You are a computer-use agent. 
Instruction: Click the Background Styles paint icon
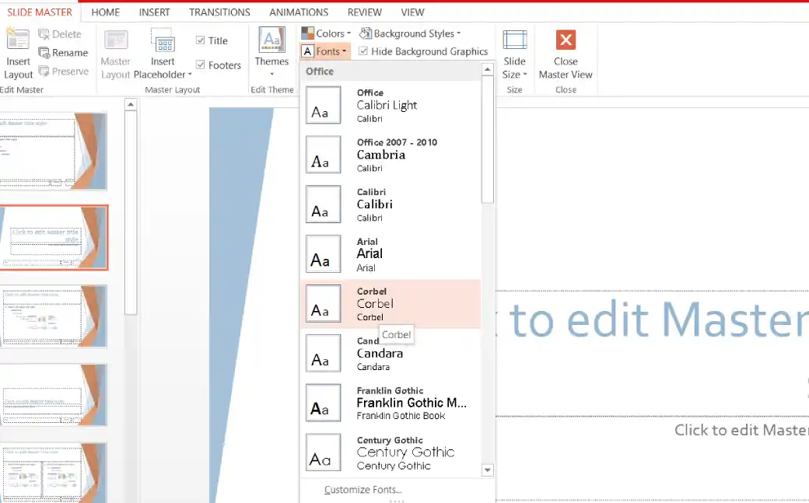click(366, 33)
